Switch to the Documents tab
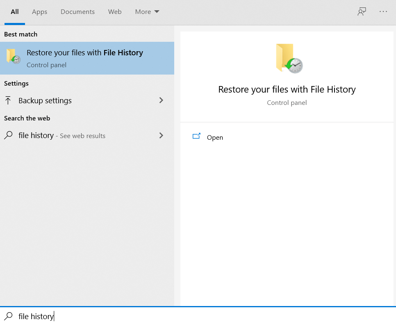The width and height of the screenshot is (396, 322). point(77,12)
